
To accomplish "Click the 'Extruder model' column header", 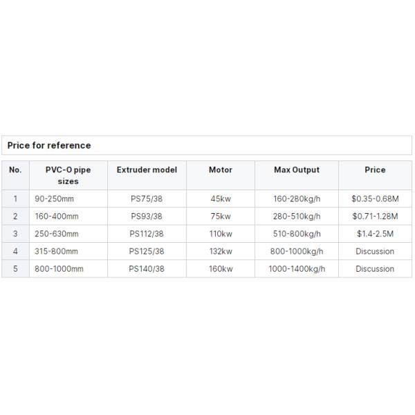I will (147, 169).
